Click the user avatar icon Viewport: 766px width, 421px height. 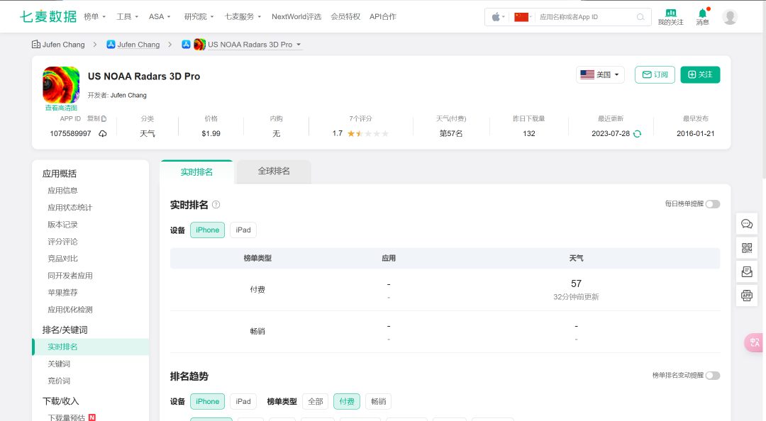(x=730, y=17)
